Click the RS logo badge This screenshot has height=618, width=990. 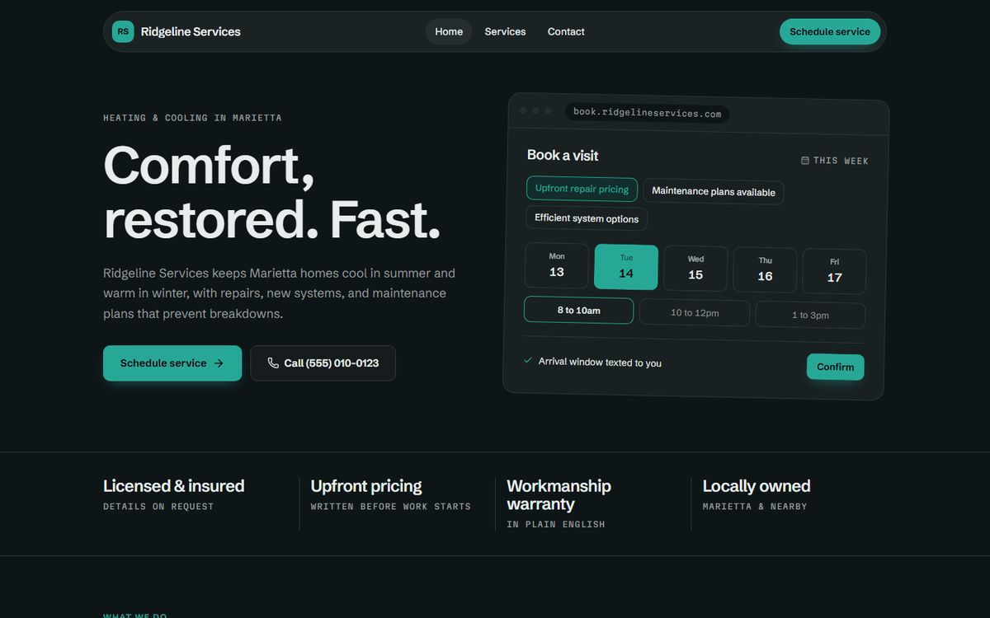[123, 31]
